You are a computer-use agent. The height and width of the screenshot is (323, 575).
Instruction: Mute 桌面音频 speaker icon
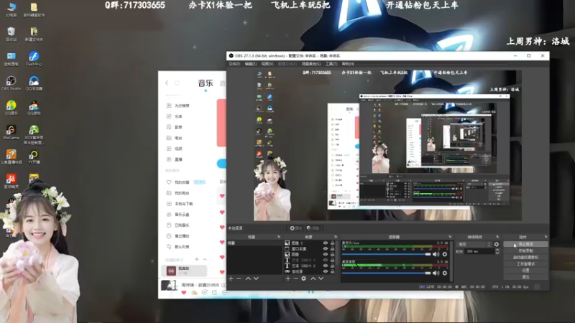(x=436, y=273)
